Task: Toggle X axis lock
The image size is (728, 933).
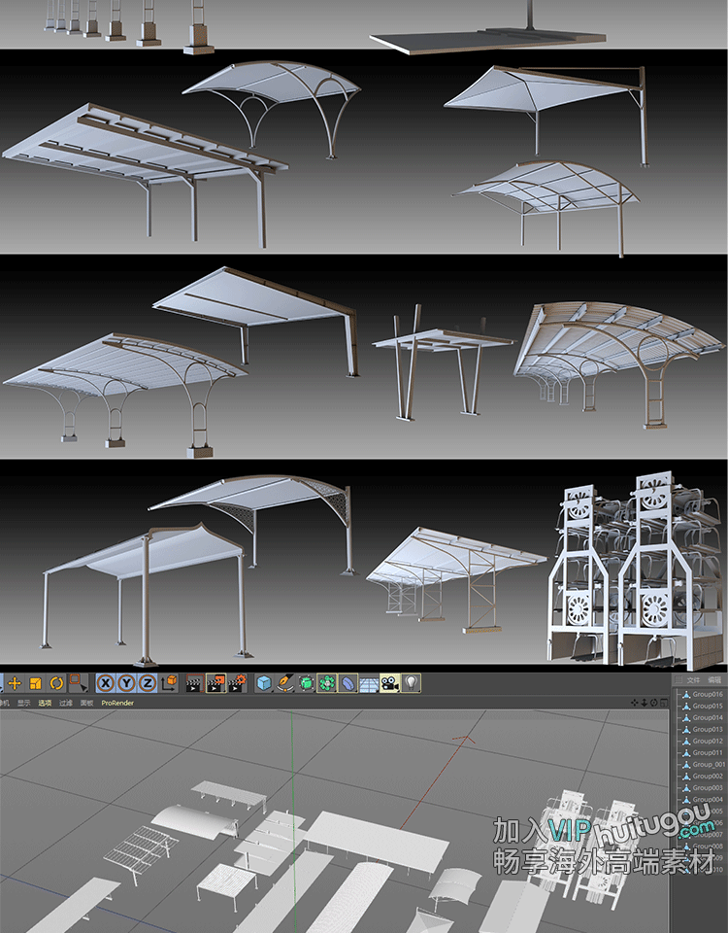Action: click(x=105, y=683)
